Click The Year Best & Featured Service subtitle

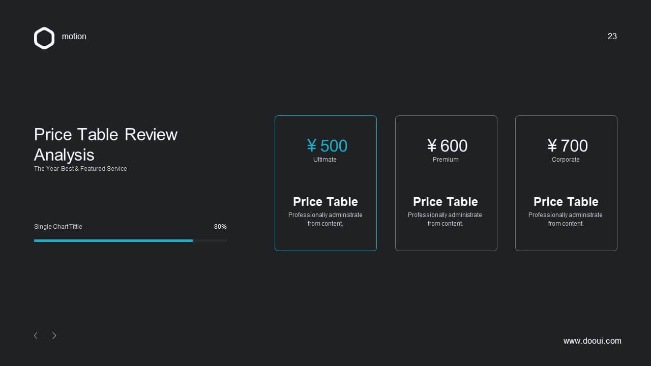pyautogui.click(x=80, y=169)
